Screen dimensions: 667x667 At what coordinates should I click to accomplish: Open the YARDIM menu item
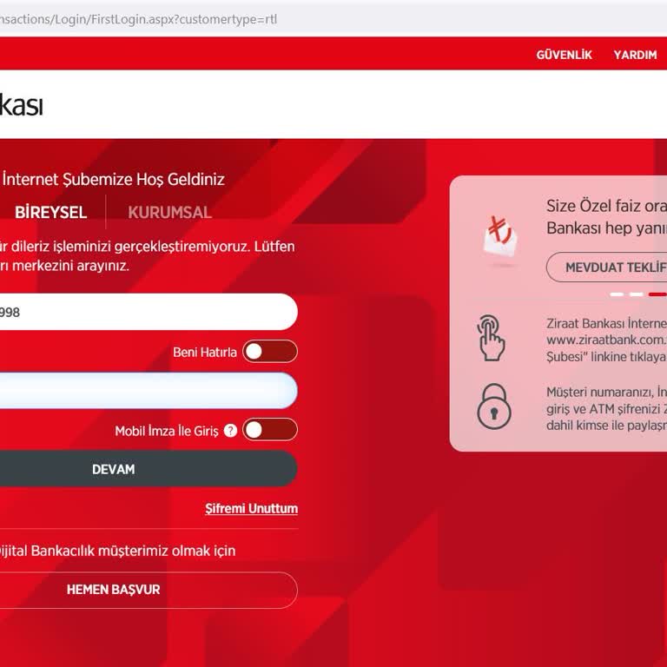(635, 55)
